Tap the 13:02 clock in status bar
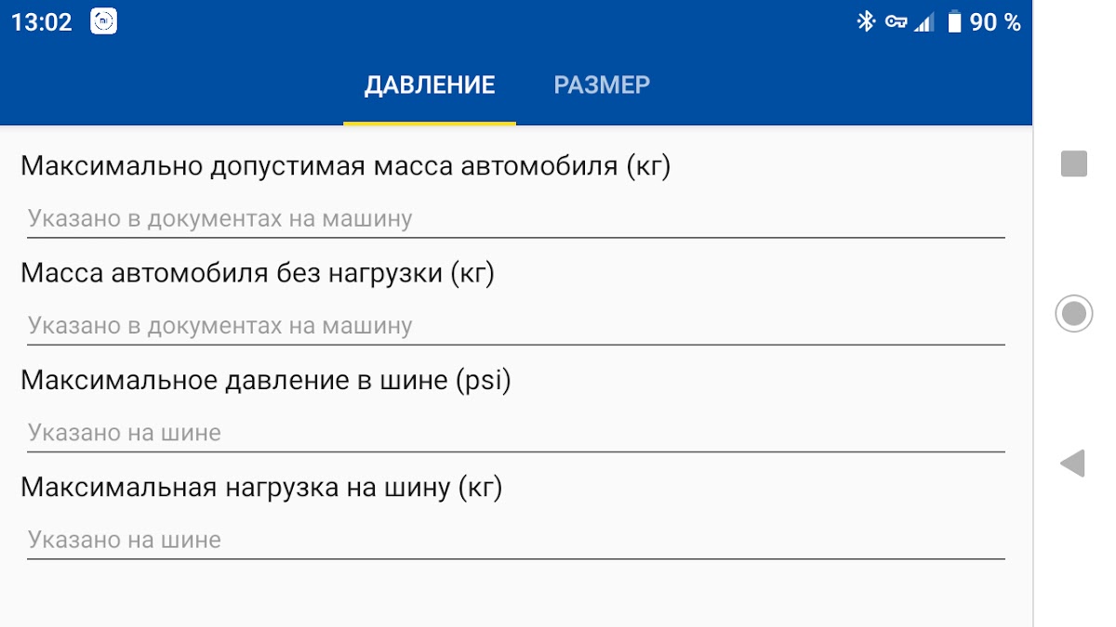 pos(42,22)
